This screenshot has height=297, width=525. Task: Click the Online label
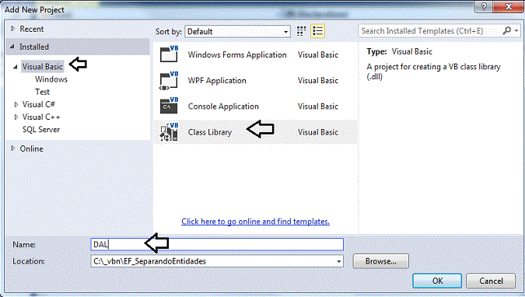point(31,148)
